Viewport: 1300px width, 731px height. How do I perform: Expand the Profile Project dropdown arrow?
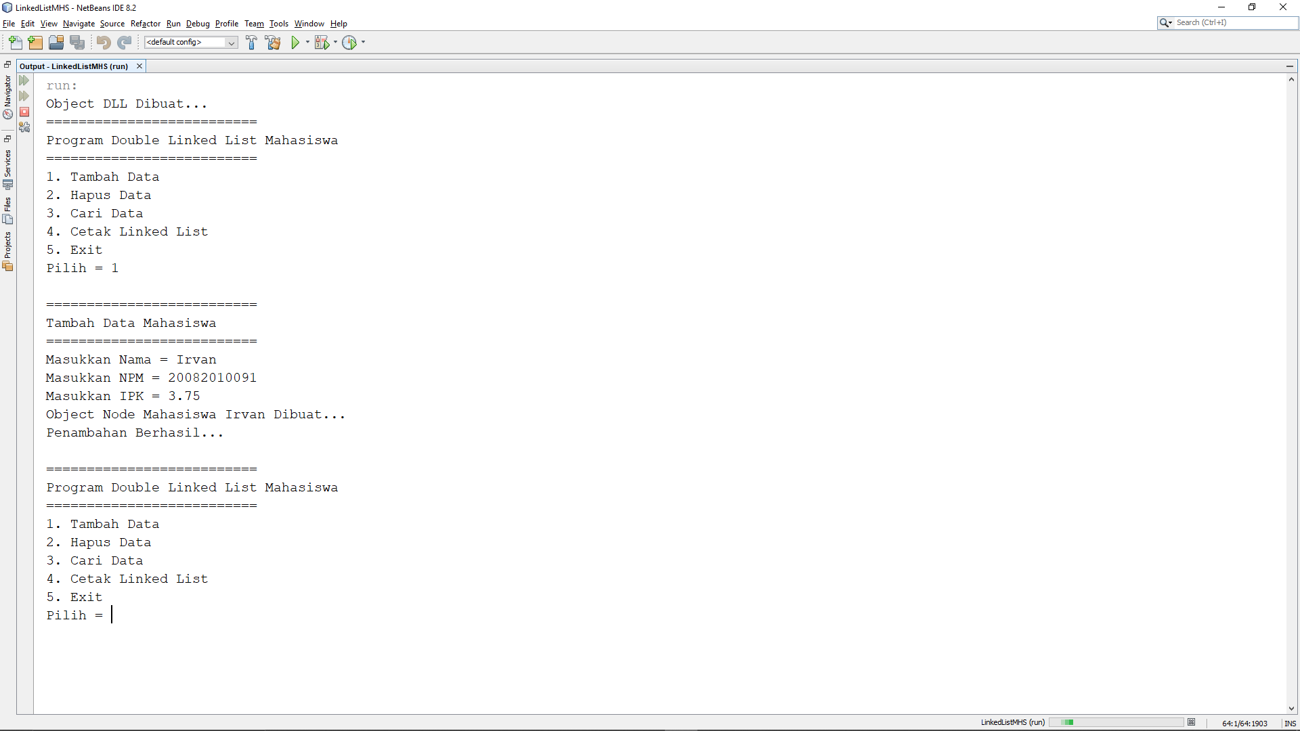(364, 43)
